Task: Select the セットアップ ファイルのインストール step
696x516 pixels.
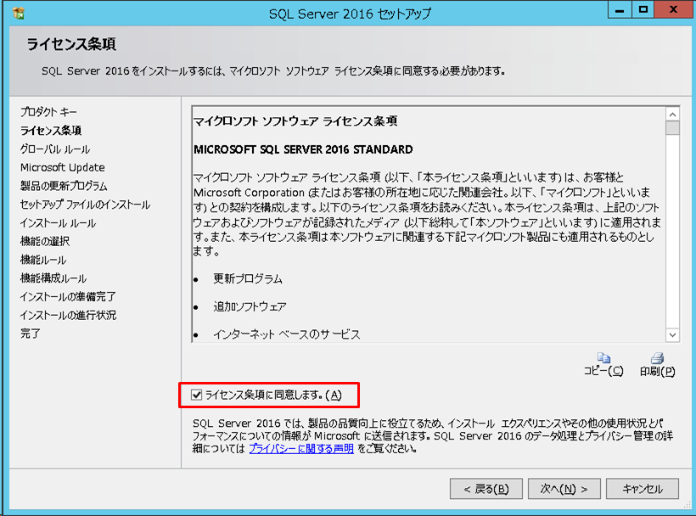Action: point(85,205)
